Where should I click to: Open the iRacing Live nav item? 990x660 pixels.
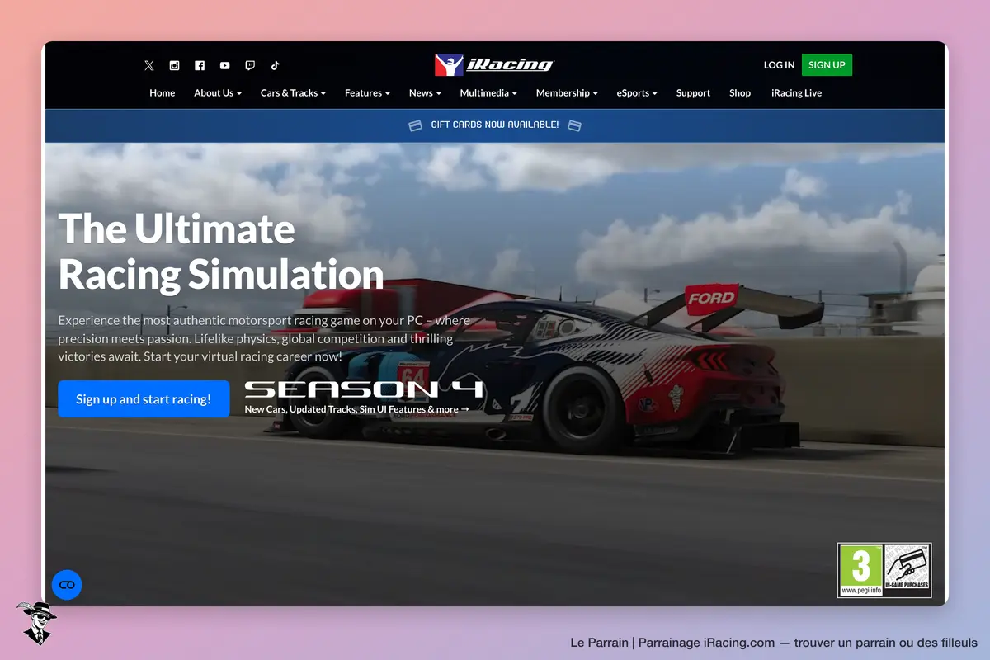coord(796,93)
